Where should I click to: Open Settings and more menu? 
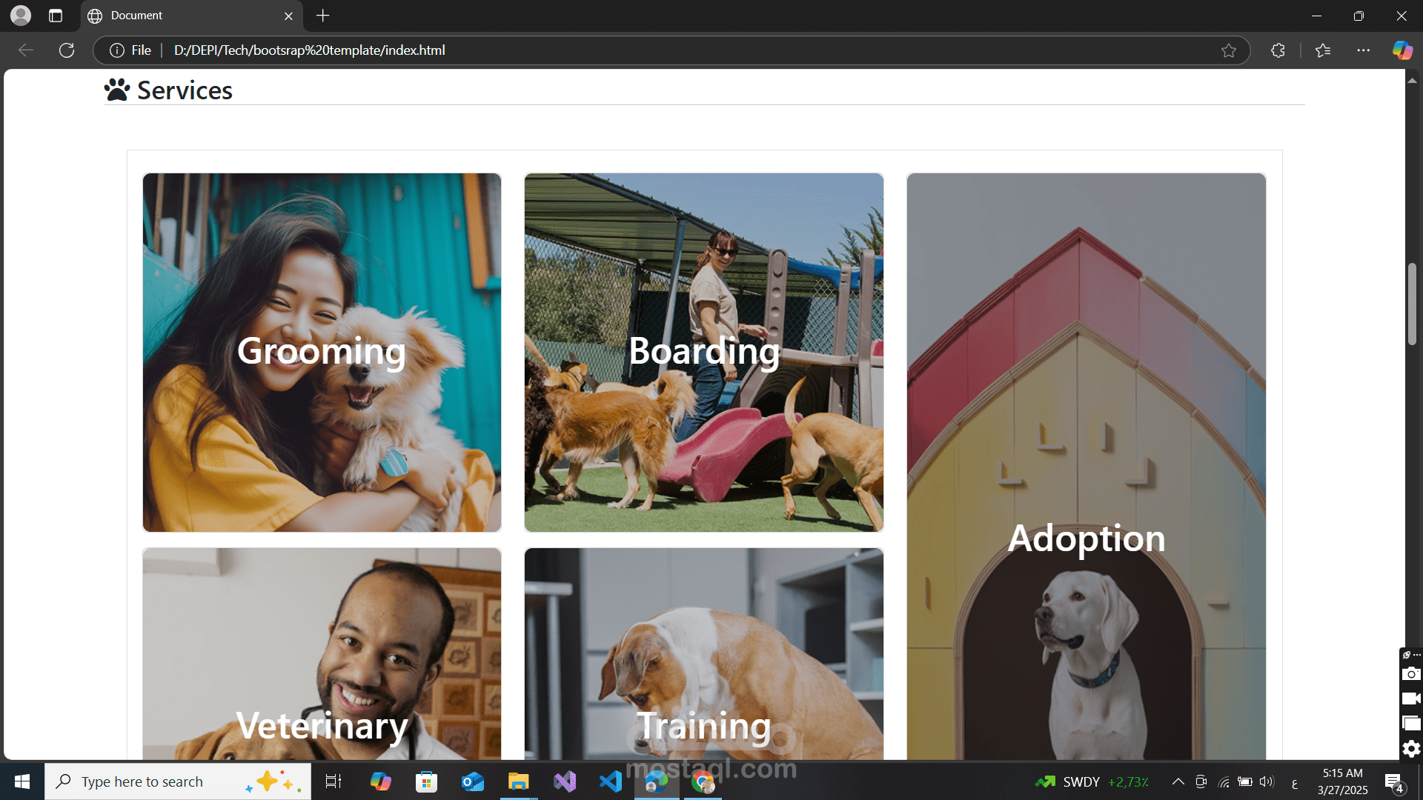[x=1364, y=50]
